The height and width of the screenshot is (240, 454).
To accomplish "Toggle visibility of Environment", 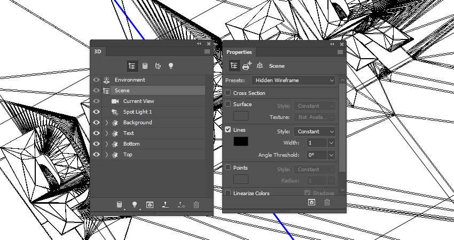I will [96, 80].
